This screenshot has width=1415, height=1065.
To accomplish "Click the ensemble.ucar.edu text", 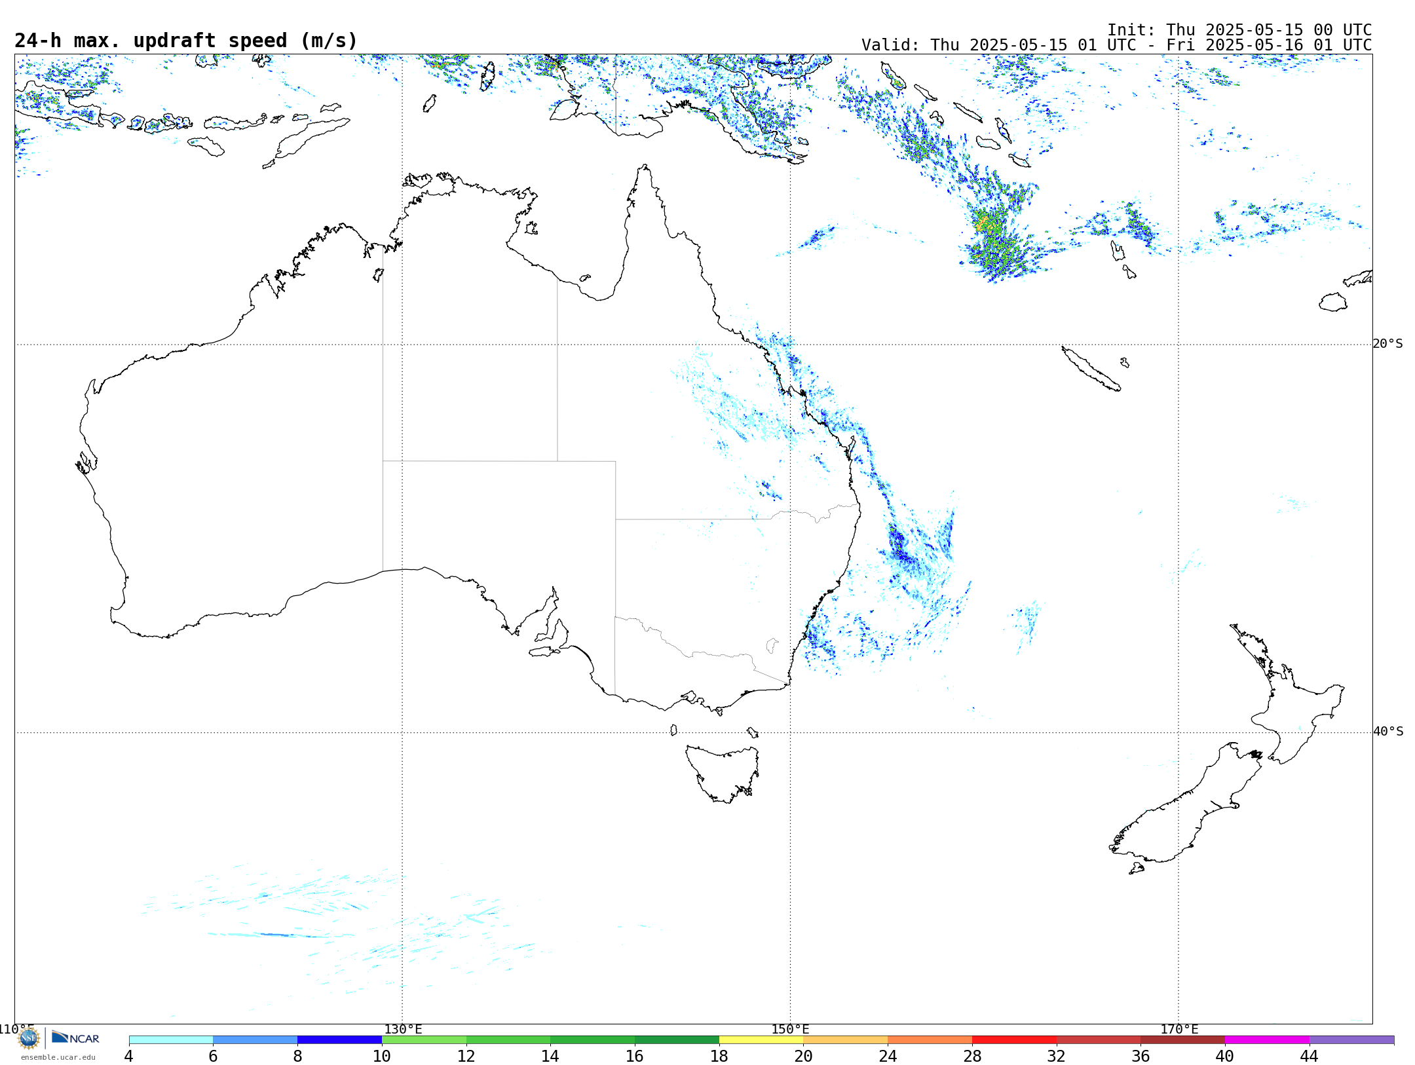I will coord(58,1057).
